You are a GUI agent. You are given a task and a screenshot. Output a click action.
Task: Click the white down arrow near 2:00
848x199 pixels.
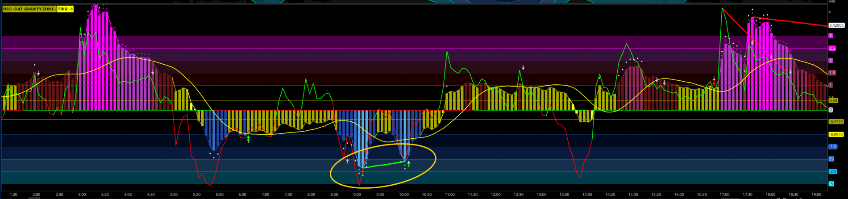click(x=38, y=73)
